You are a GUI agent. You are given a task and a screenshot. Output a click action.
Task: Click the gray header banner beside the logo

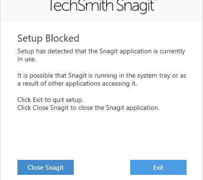[23, 9]
